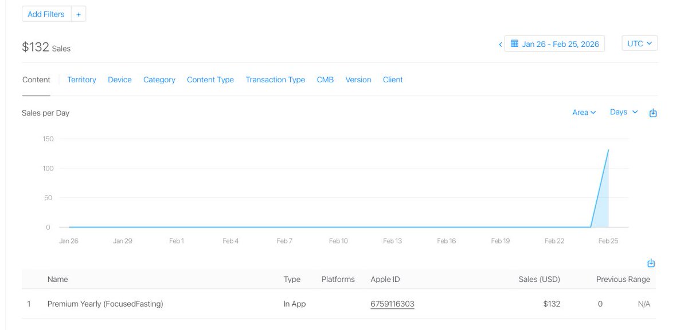Screen dimensions: 688x330
Task: Sort by the Platforms column header
Action: (338, 280)
